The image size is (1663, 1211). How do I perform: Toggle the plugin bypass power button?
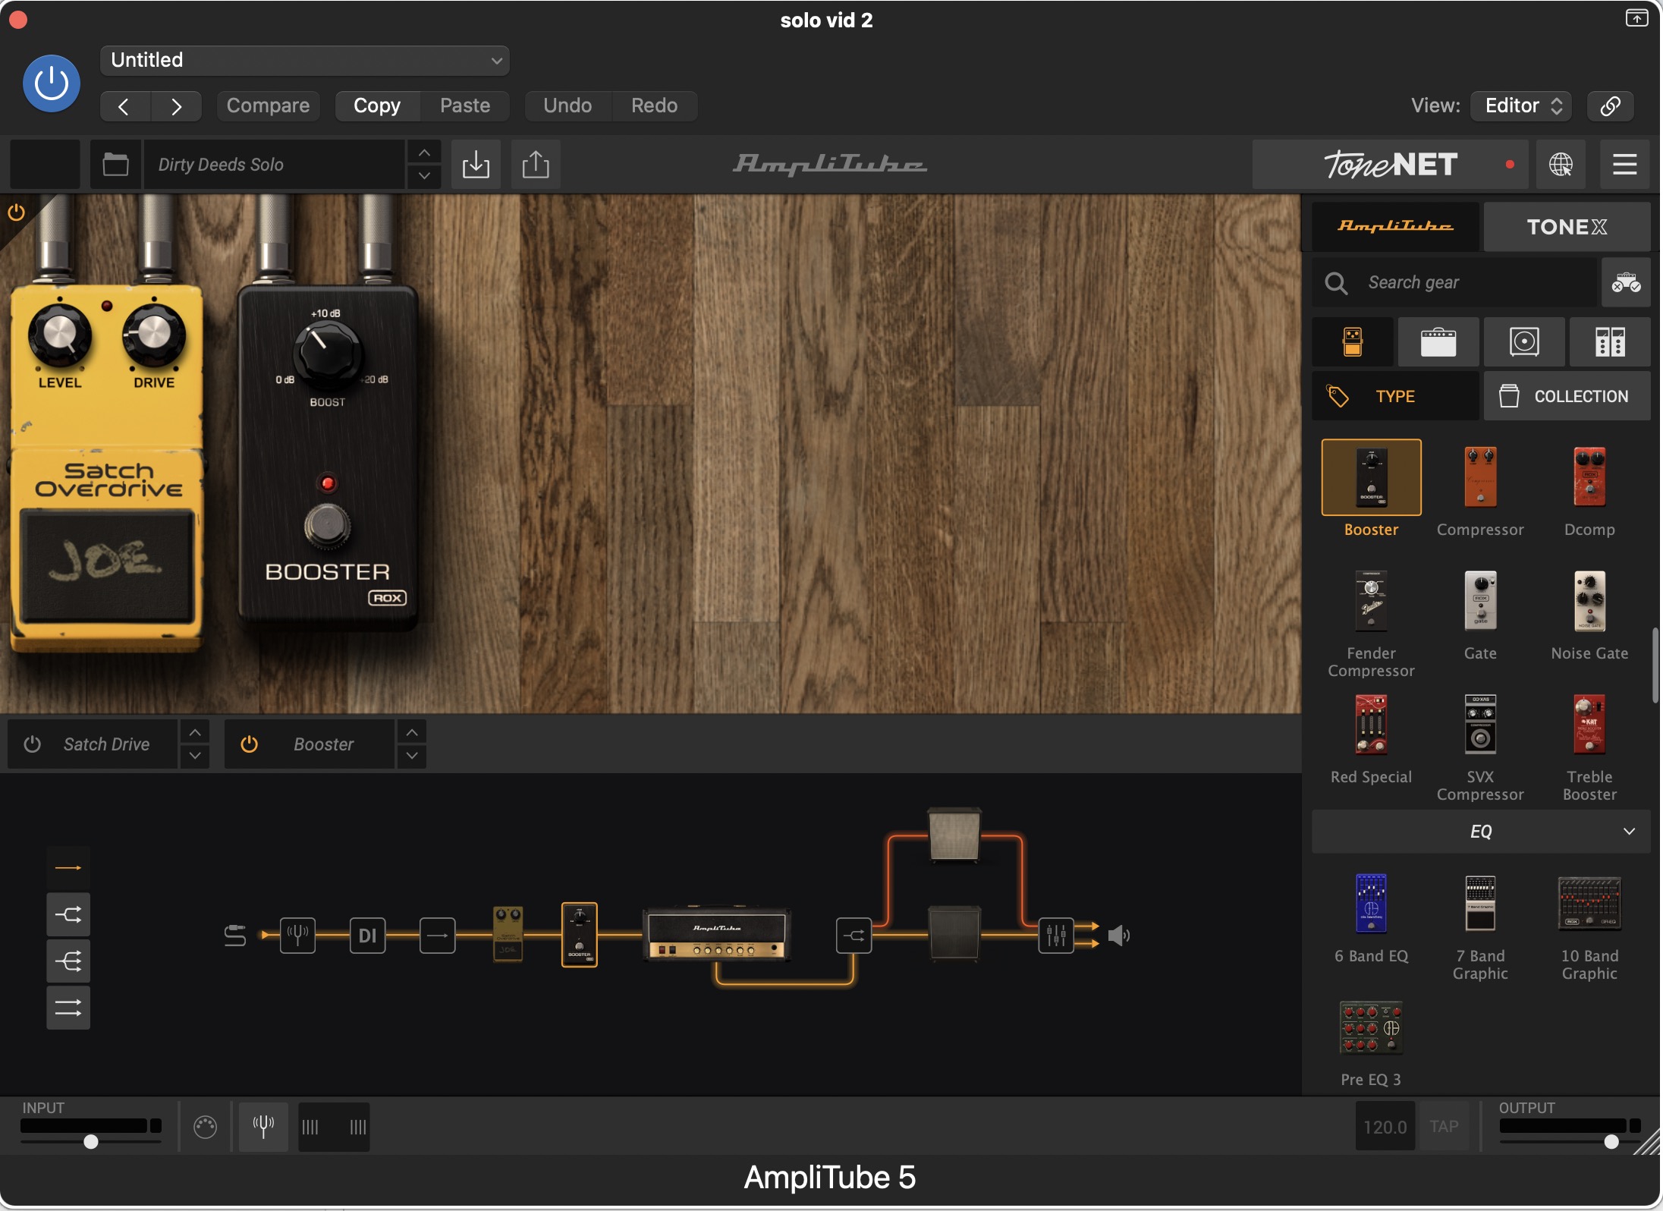52,83
